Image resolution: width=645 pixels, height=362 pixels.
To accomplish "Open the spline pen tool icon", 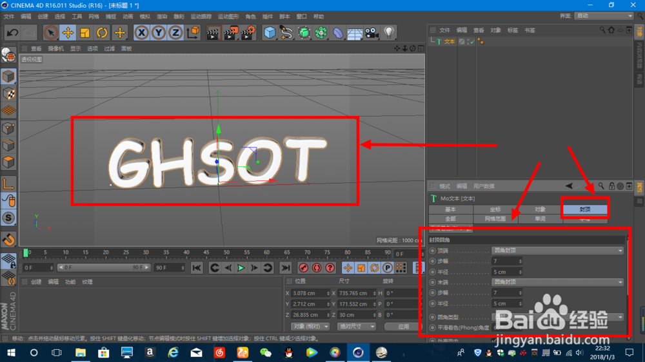I will 287,32.
